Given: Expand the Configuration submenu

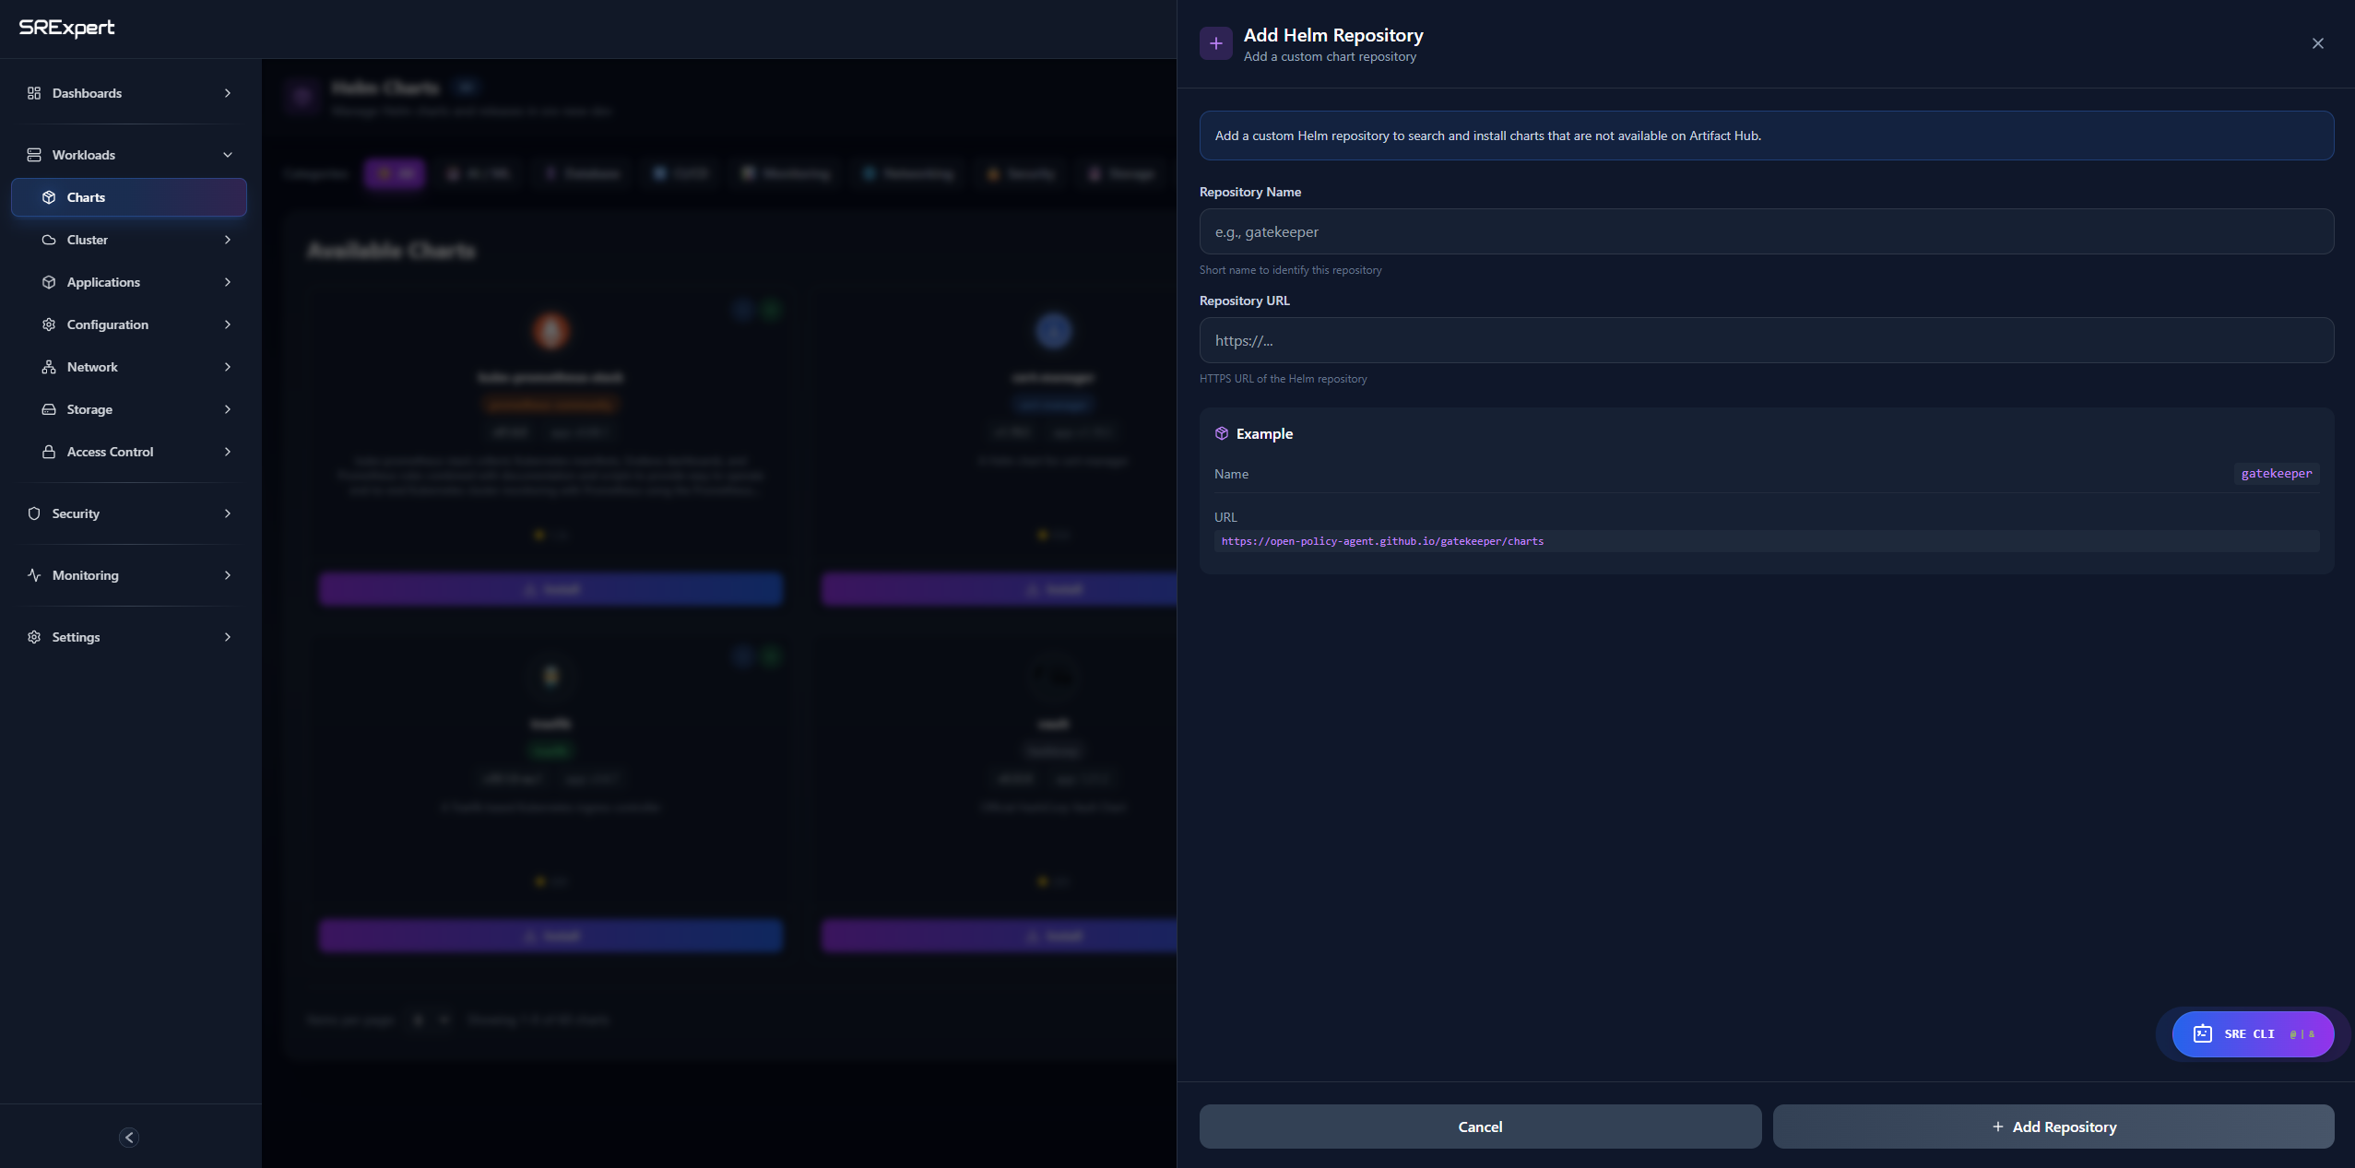Looking at the screenshot, I should pos(129,324).
